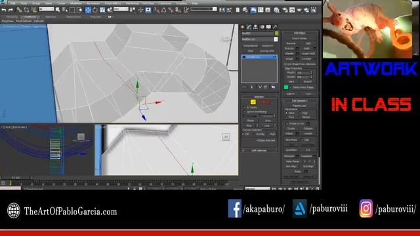Click the TurboSmooth modifier button

251,46
